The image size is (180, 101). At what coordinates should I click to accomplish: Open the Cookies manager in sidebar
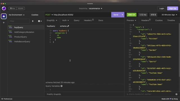(35, 15)
